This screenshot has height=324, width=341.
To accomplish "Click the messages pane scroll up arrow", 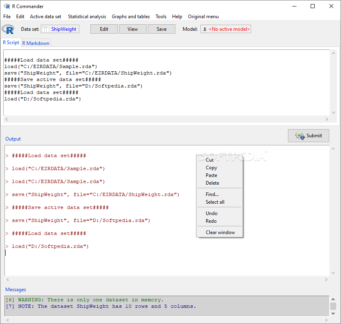I will click(333, 299).
